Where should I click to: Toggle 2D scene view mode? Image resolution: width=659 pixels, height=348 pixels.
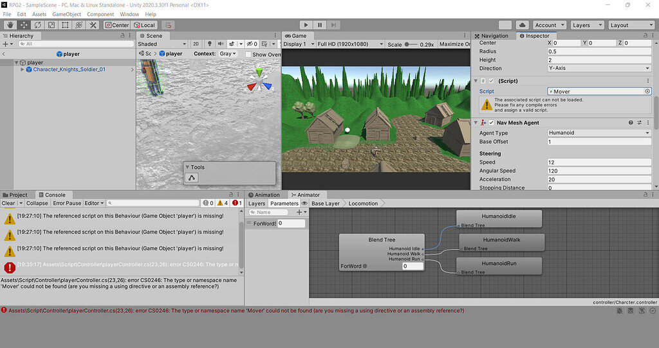(x=196, y=44)
